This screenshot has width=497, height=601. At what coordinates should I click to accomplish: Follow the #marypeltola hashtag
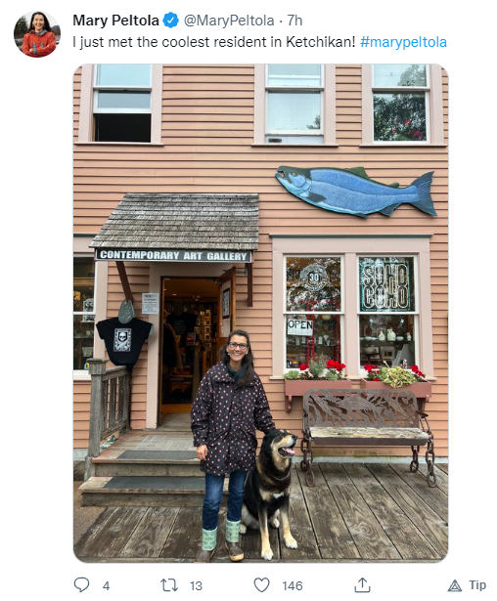pos(403,42)
